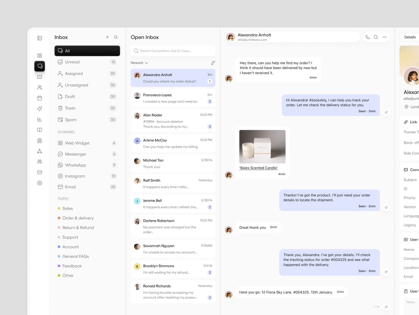419x315 pixels.
Task: Select the Feedback topic
Action: point(70,266)
